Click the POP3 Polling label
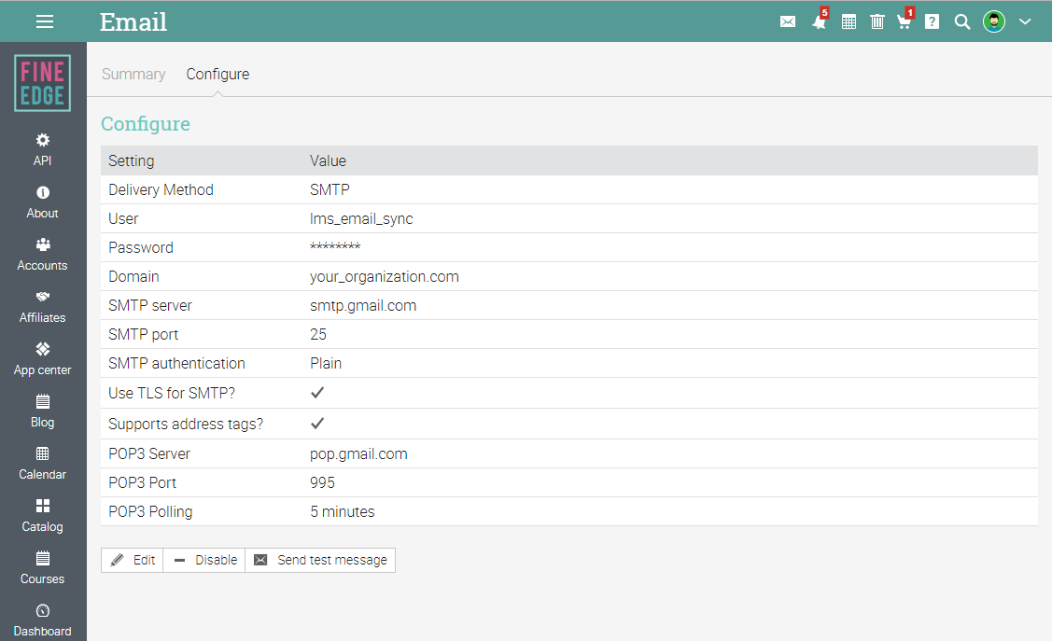The width and height of the screenshot is (1052, 641). point(150,511)
